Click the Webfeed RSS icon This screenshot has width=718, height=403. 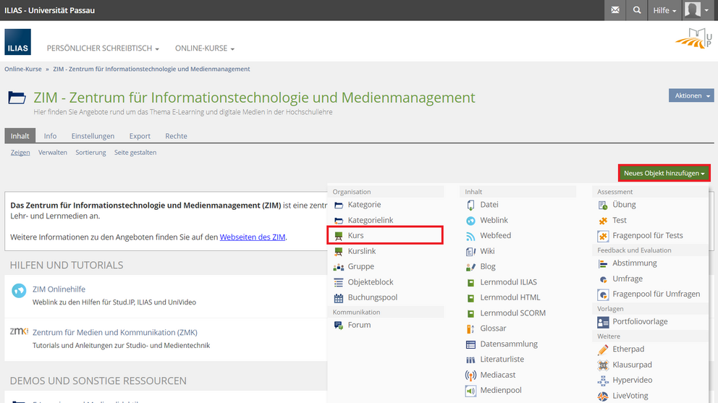(x=470, y=236)
